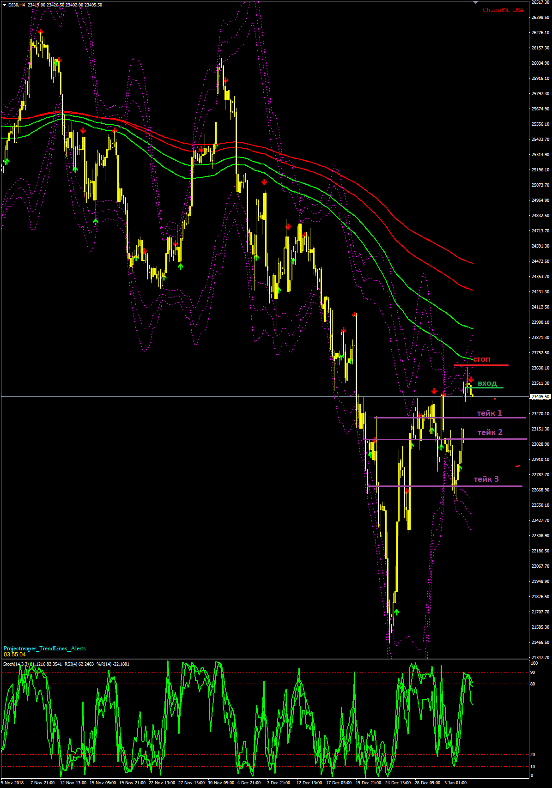Click the 3 Jan 01:00 time label
Image resolution: width=552 pixels, height=788 pixels.
(x=455, y=783)
